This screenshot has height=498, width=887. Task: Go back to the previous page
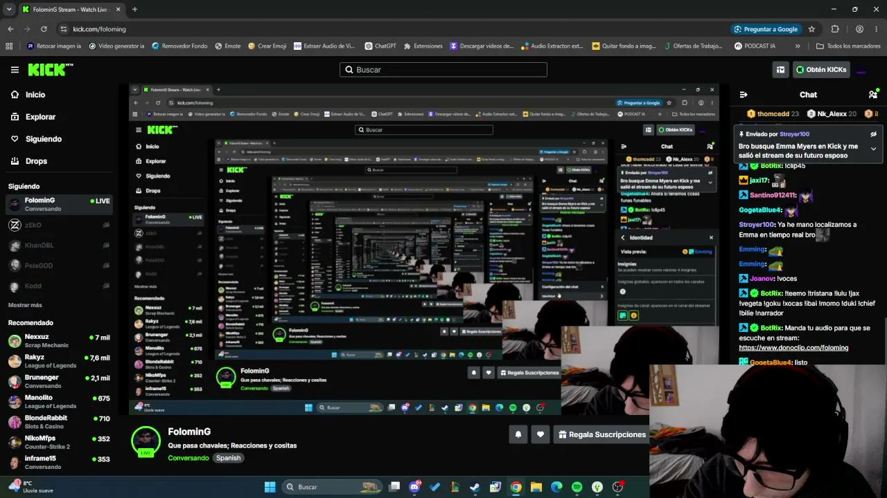pyautogui.click(x=10, y=29)
